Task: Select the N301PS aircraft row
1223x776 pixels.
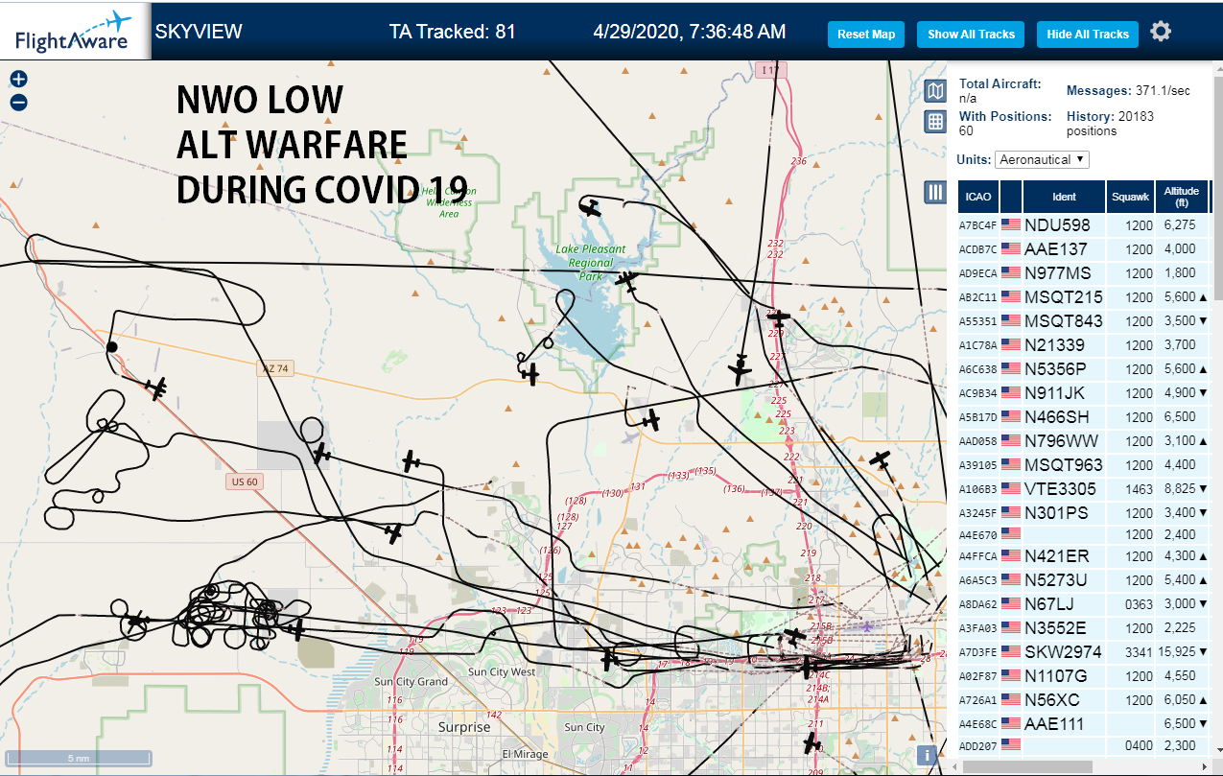Action: pyautogui.click(x=1084, y=513)
